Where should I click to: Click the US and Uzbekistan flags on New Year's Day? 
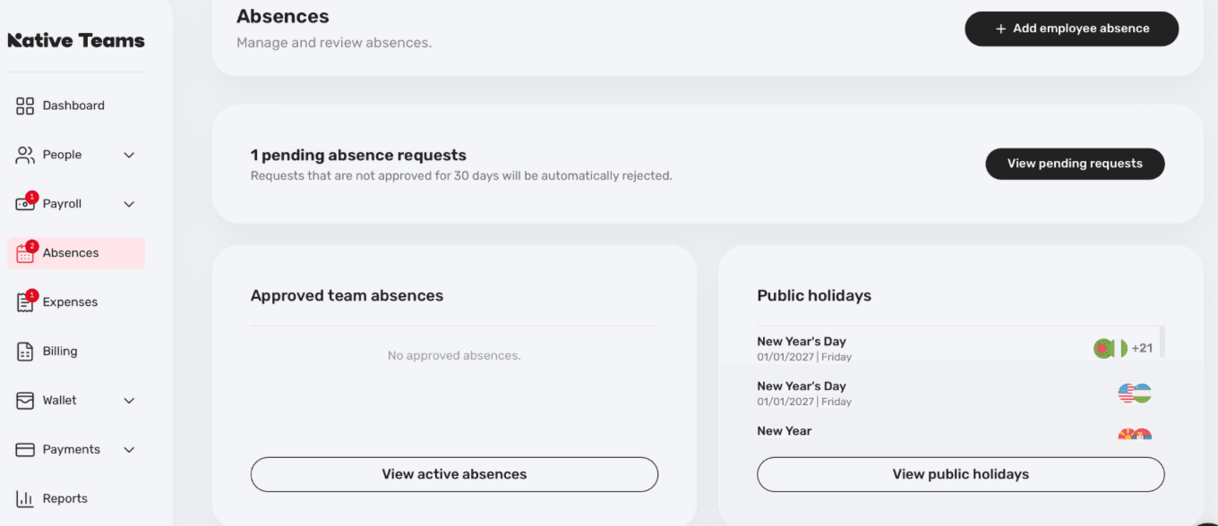(1135, 393)
